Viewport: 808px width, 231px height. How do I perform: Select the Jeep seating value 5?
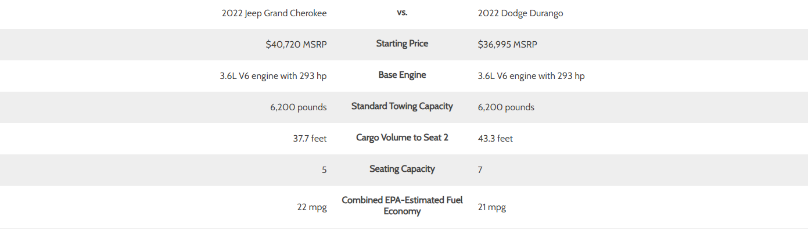pyautogui.click(x=324, y=170)
